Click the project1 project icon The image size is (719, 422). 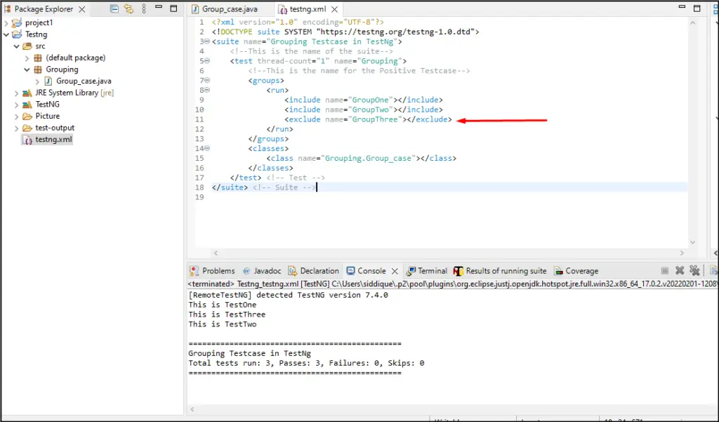click(x=17, y=22)
